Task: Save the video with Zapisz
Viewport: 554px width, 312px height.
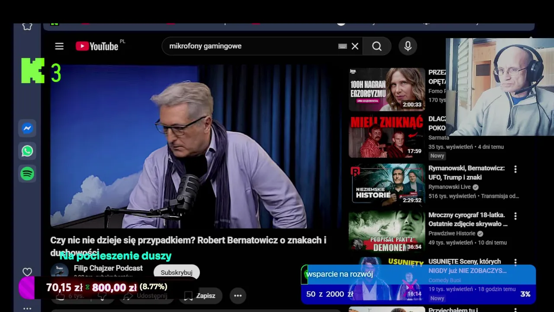Action: [200, 296]
